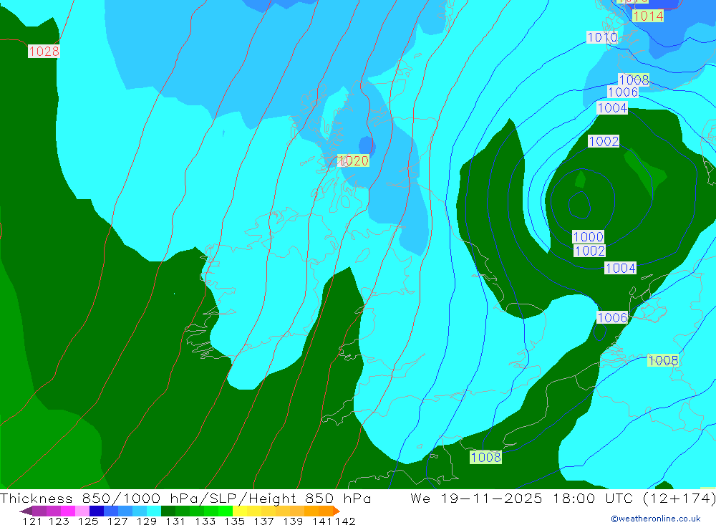Click the 1008 label east of the white 1006
Viewport: 716px width, 525px height.
click(663, 360)
